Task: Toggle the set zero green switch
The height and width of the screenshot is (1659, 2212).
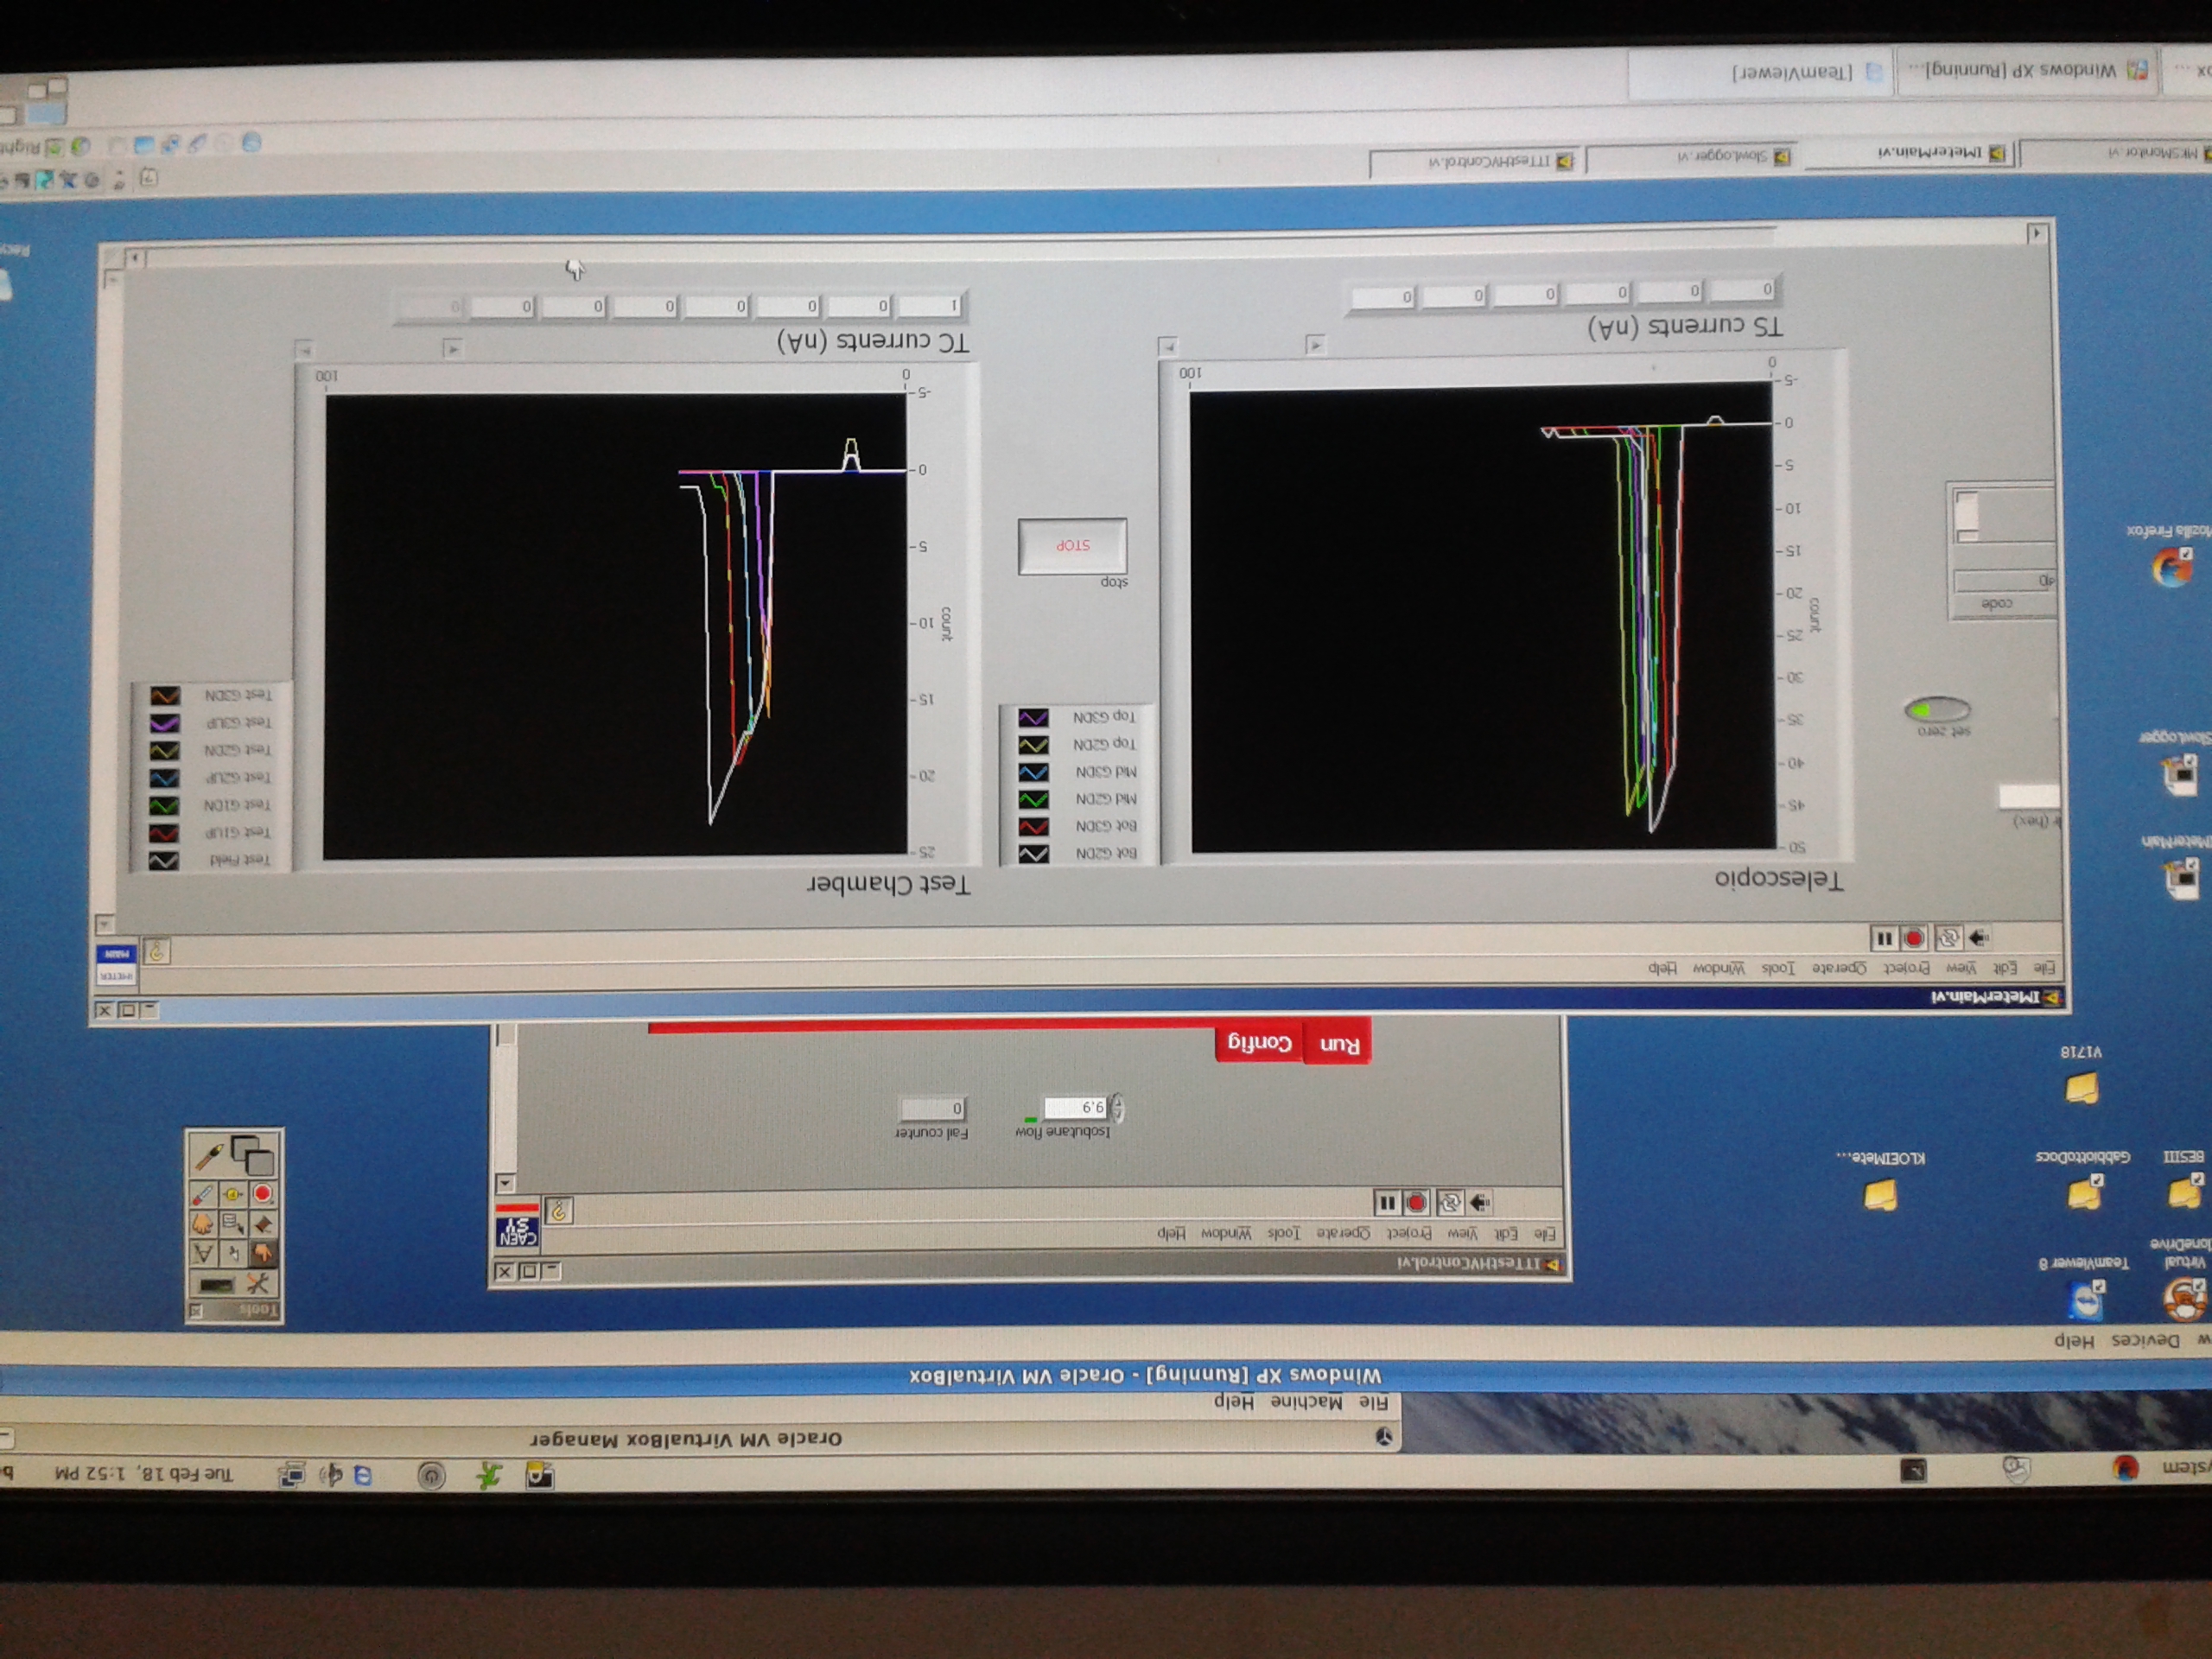Action: pyautogui.click(x=1937, y=709)
